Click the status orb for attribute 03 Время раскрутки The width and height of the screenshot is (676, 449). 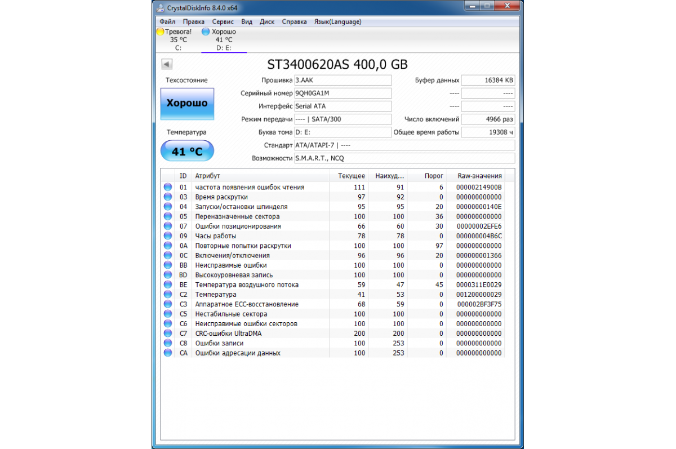click(168, 197)
